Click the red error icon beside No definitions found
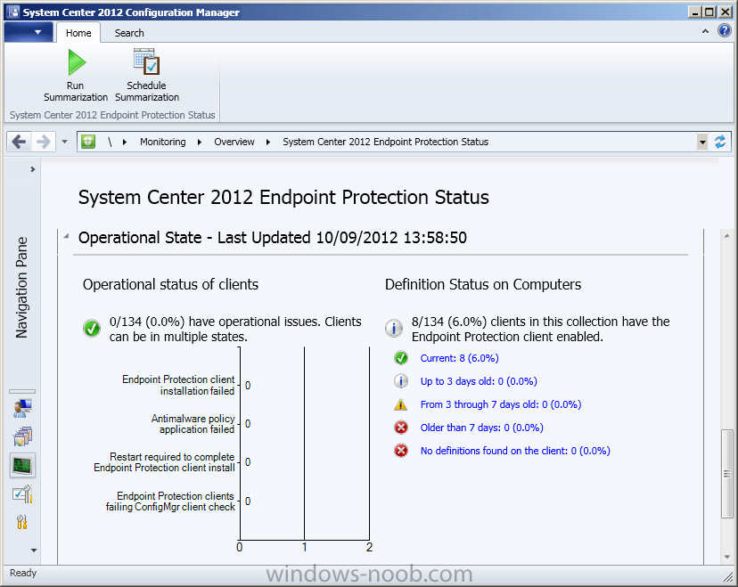738x587 pixels. (401, 451)
